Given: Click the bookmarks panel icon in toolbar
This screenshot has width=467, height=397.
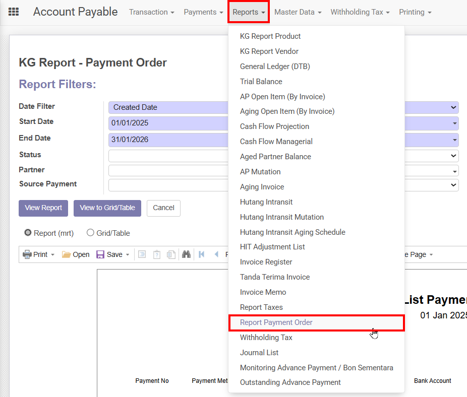Looking at the screenshot, I should 142,254.
